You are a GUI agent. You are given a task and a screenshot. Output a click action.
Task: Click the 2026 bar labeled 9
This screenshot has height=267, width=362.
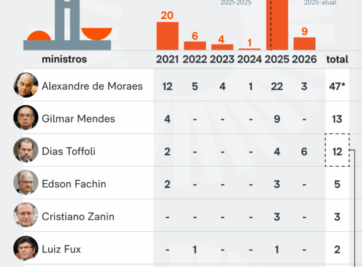pyautogui.click(x=304, y=43)
